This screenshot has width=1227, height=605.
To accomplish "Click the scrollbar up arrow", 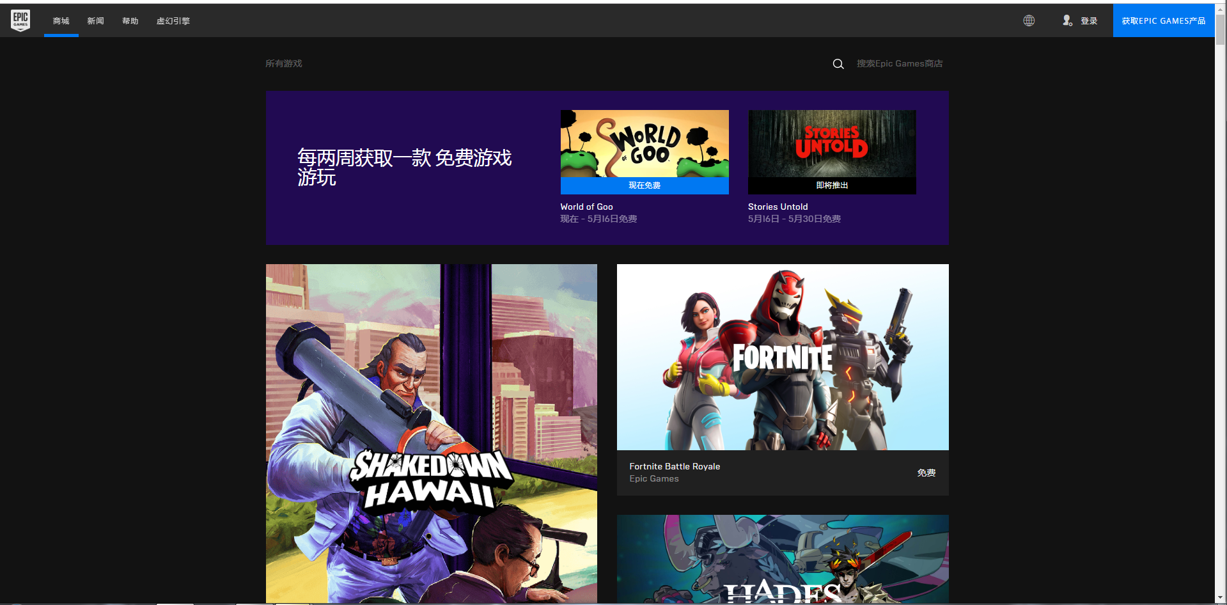I will tap(1221, 8).
